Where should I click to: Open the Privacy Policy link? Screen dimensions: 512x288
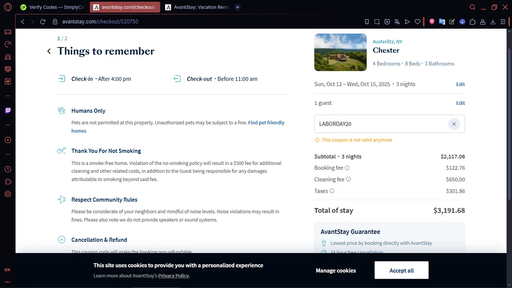point(173,276)
